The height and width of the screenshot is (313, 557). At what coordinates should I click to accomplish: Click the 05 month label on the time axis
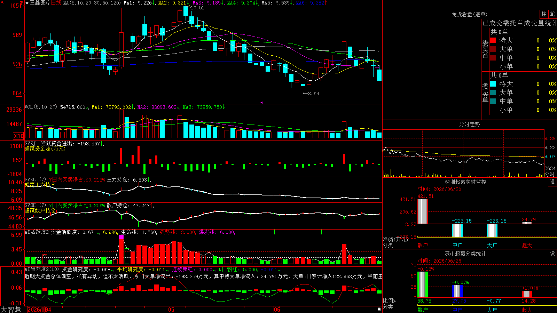point(171,310)
